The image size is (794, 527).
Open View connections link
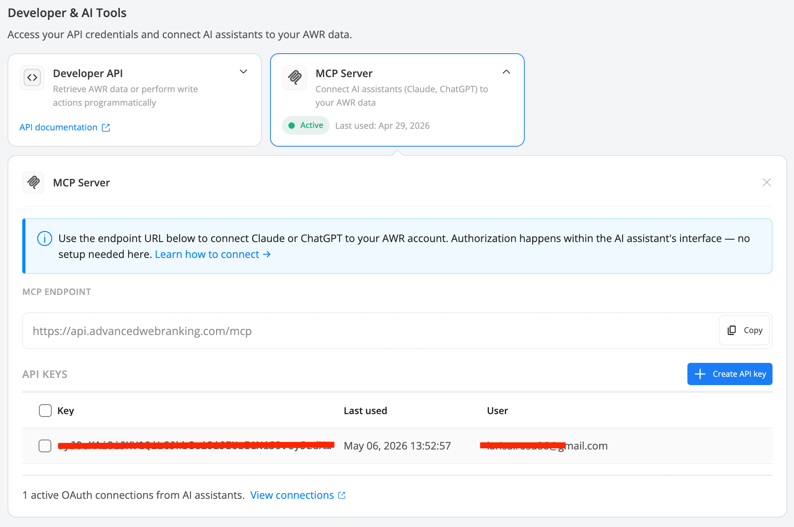[292, 495]
